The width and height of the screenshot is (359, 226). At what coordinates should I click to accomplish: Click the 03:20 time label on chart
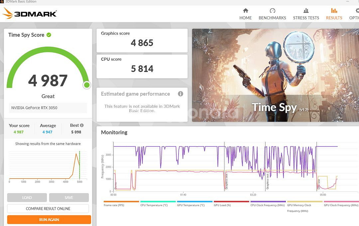point(253,195)
